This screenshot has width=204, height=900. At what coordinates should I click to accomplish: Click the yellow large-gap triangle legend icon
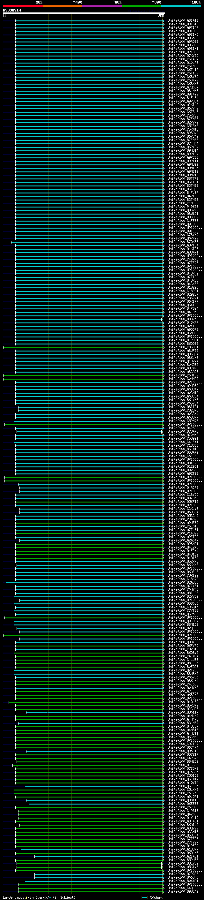(x=26, y=897)
